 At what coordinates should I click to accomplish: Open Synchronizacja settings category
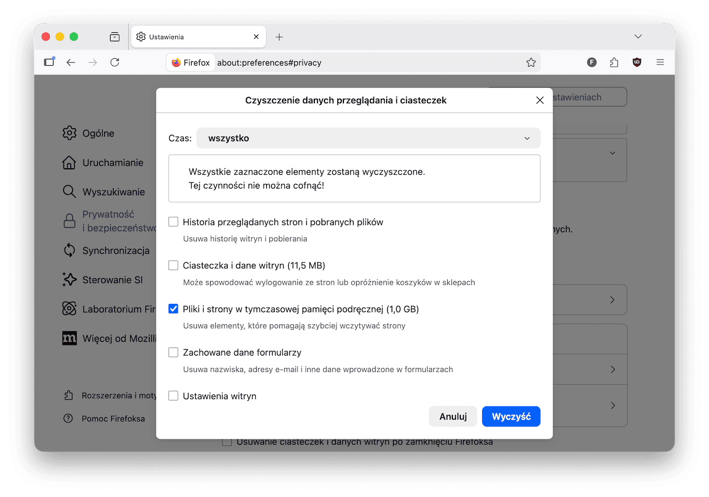tap(116, 250)
